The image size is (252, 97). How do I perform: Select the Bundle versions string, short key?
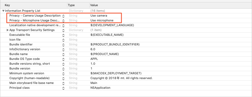(30, 64)
